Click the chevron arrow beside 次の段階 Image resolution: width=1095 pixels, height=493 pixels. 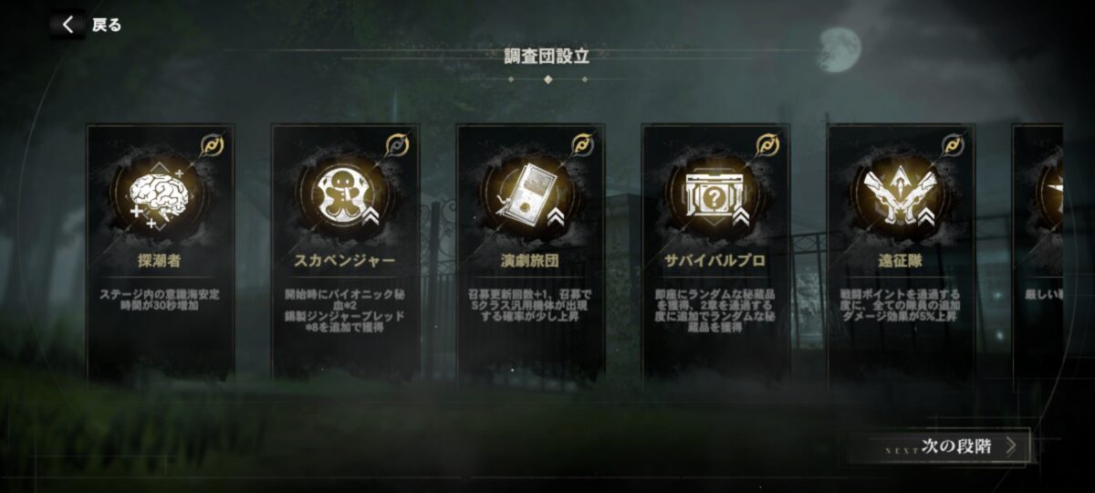(1010, 446)
